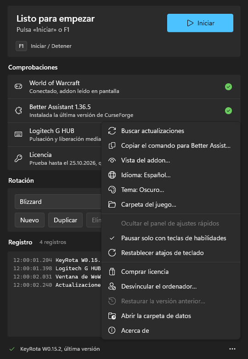The image size is (248, 359).
Task: Click the unlink user icon for Desvincular
Action: pos(112,286)
